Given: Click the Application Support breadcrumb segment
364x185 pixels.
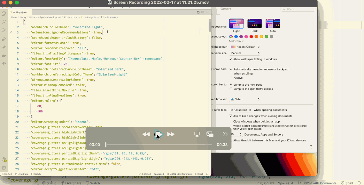Looking at the screenshot, I should 50,17.
